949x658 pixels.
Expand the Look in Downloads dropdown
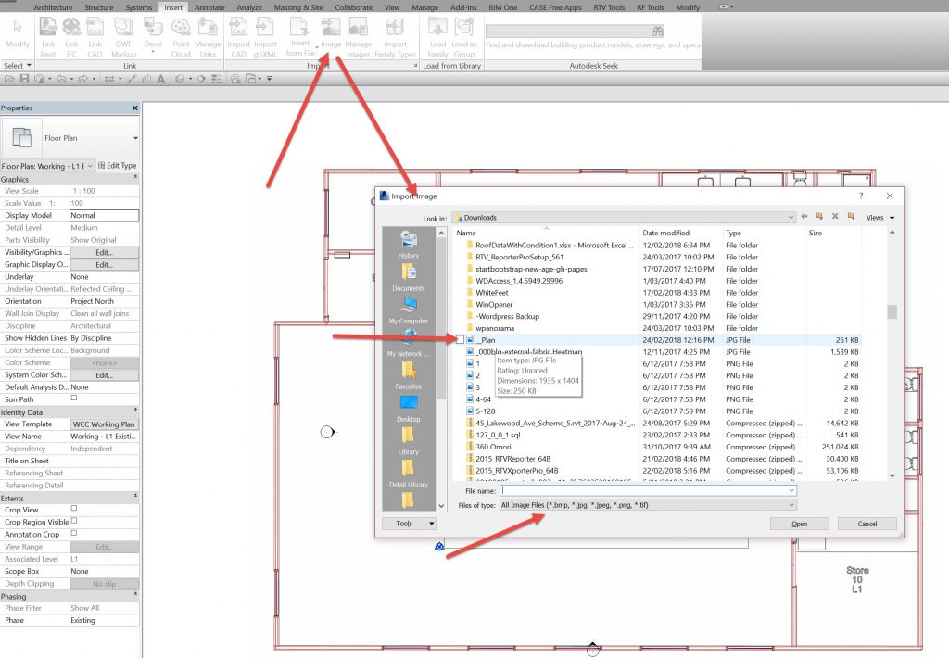point(790,218)
